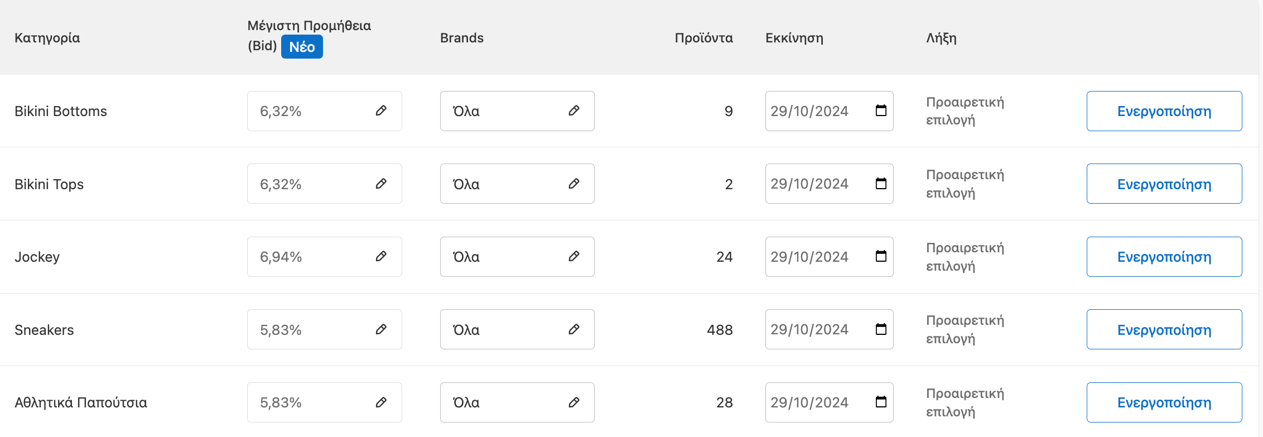Click Ενεργοποίηση for Αθλητικά Παπούτσια
This screenshot has width=1263, height=437.
coord(1164,402)
